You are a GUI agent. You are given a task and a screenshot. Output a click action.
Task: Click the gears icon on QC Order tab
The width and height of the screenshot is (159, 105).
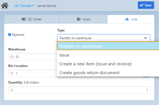coord(24,19)
